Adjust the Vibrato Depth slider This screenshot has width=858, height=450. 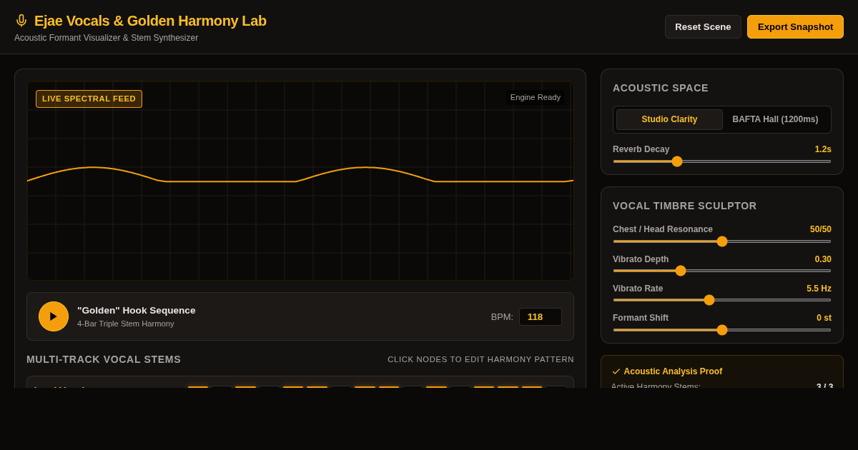point(722,271)
